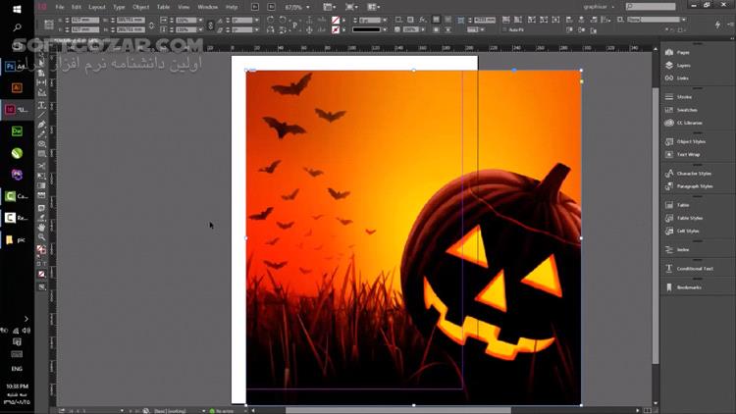
Task: Open the Arrange Documents dropdown
Action: click(374, 7)
